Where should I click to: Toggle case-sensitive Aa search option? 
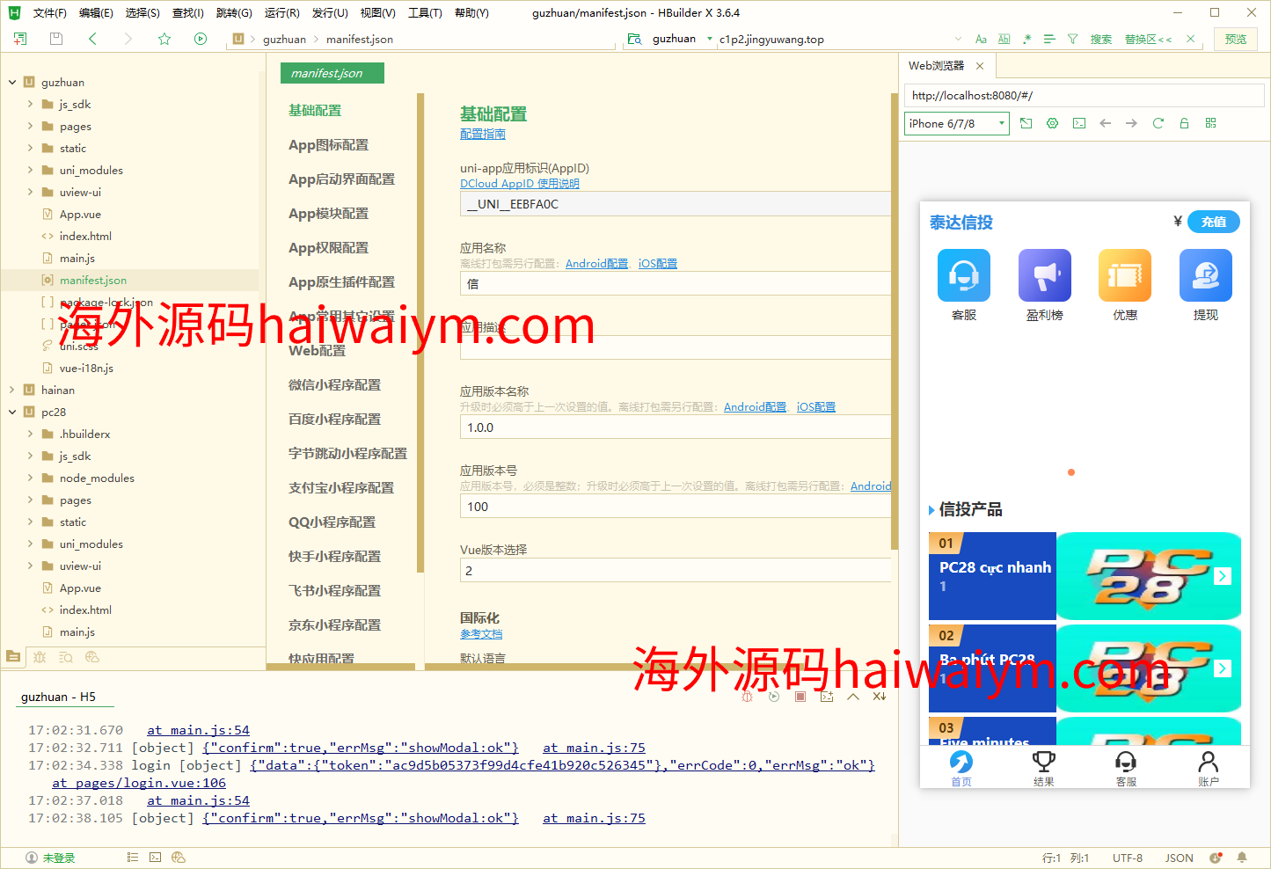981,39
